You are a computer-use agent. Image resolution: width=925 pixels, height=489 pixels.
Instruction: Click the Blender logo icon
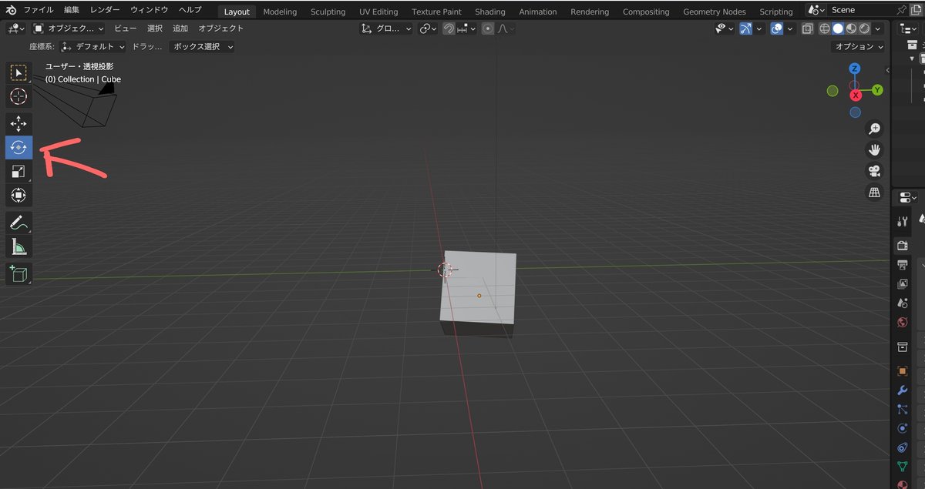click(11, 10)
